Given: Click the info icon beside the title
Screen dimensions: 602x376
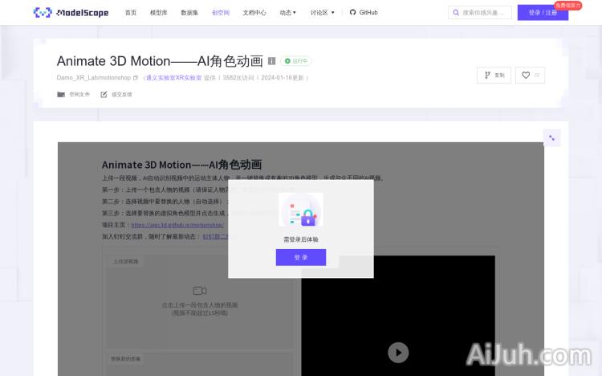Looking at the screenshot, I should tap(271, 61).
